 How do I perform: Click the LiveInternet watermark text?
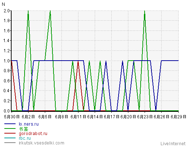click(x=173, y=144)
